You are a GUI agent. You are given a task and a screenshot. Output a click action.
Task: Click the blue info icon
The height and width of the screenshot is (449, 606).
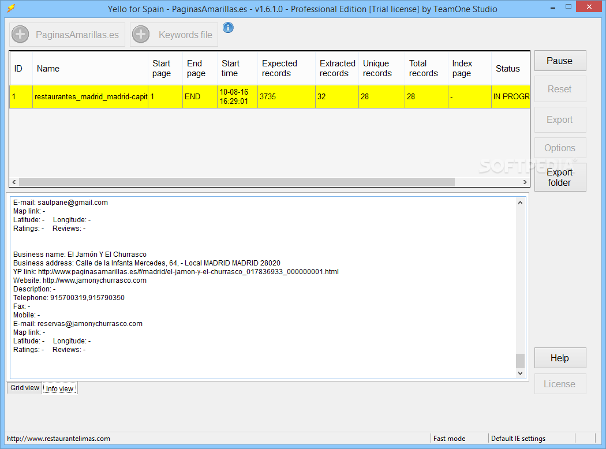(228, 28)
